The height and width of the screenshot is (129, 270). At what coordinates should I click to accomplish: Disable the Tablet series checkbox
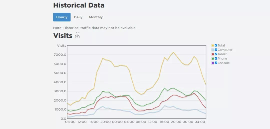pos(216,54)
